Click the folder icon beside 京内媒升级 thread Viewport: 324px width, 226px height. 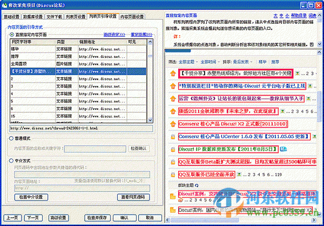point(173,196)
